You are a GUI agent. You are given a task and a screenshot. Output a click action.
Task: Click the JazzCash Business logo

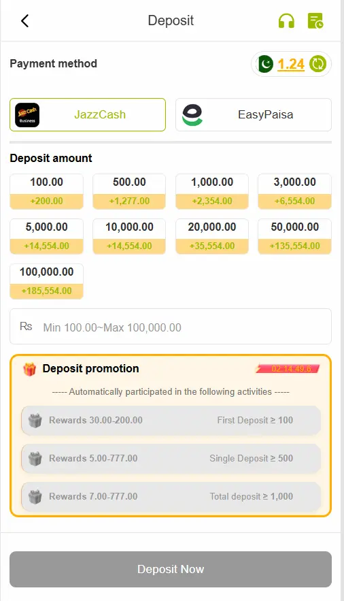tap(27, 114)
